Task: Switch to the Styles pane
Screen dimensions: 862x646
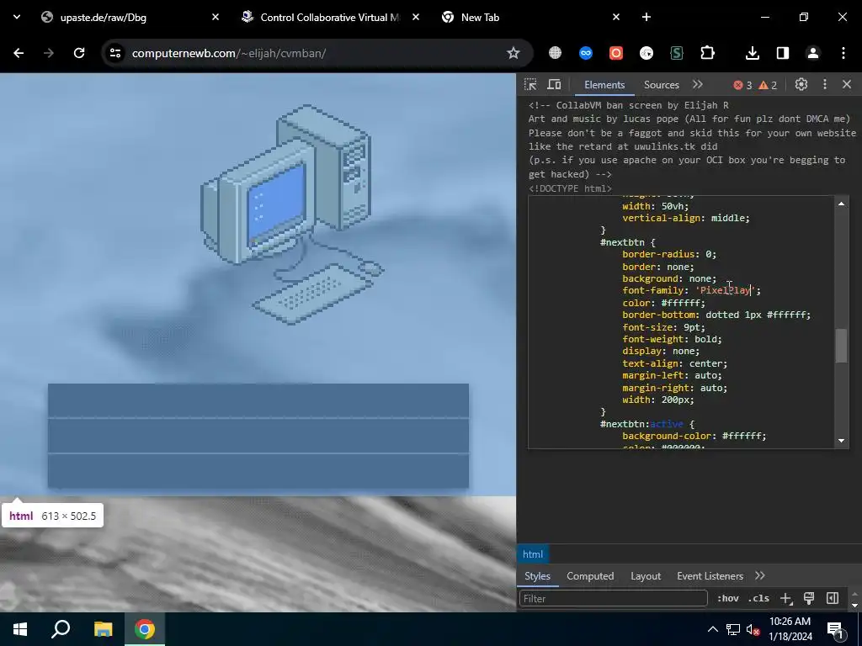Action: pos(537,576)
